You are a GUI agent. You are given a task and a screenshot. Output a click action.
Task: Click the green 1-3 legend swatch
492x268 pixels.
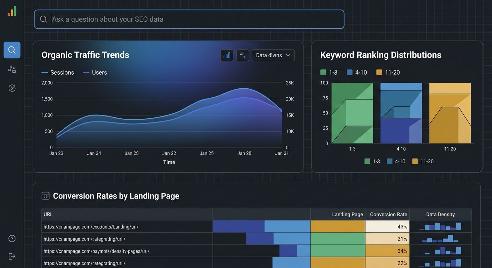[323, 72]
